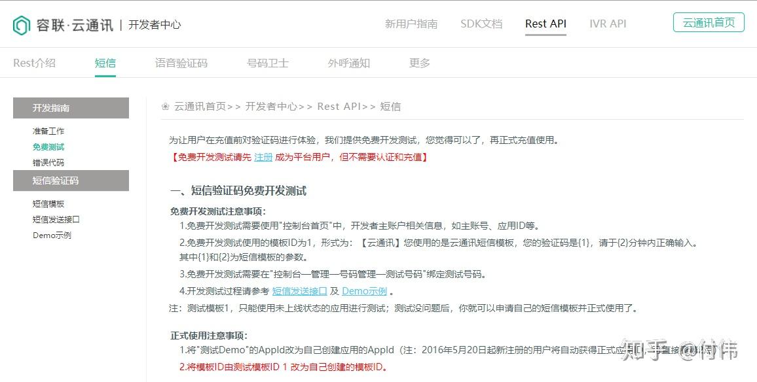Select the 短信 sub-tab
757x382 pixels.
[105, 63]
